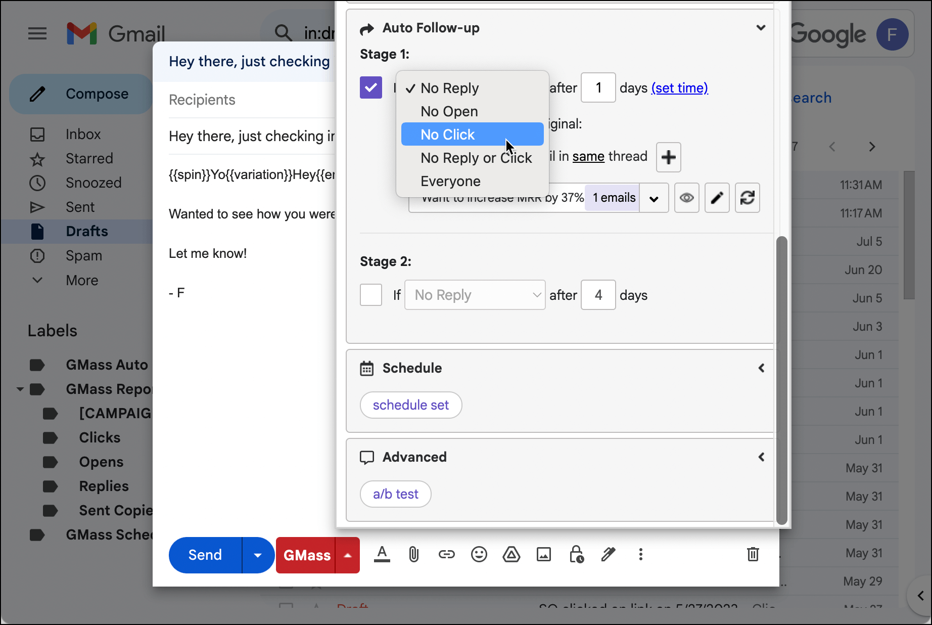Open the emoji picker icon
The width and height of the screenshot is (932, 625).
pyautogui.click(x=479, y=555)
